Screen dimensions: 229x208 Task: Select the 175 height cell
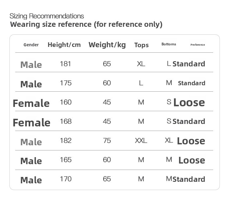coord(65,83)
